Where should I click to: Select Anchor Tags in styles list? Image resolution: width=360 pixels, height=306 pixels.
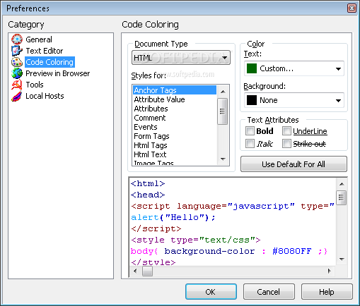[x=175, y=90]
